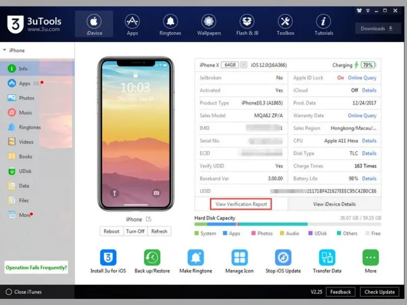Click the Downloads button
The image size is (407, 305).
(377, 28)
